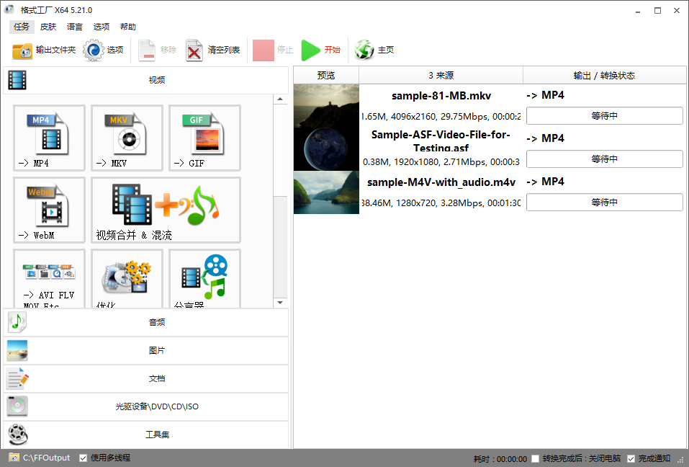Open the 输出文件夹 output folder icon
This screenshot has height=467, width=689.
click(22, 50)
